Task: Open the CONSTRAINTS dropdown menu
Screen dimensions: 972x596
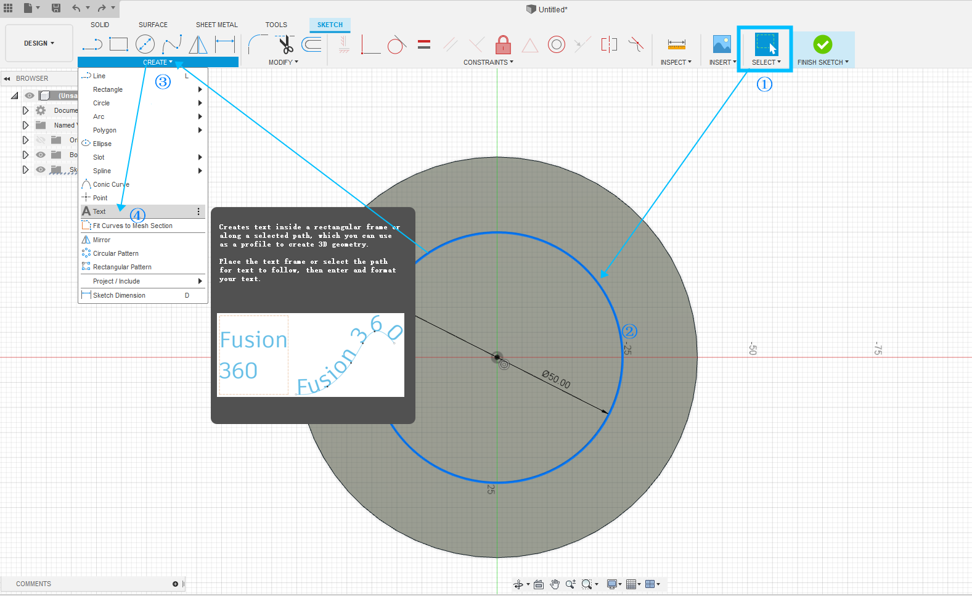Action: pos(488,62)
